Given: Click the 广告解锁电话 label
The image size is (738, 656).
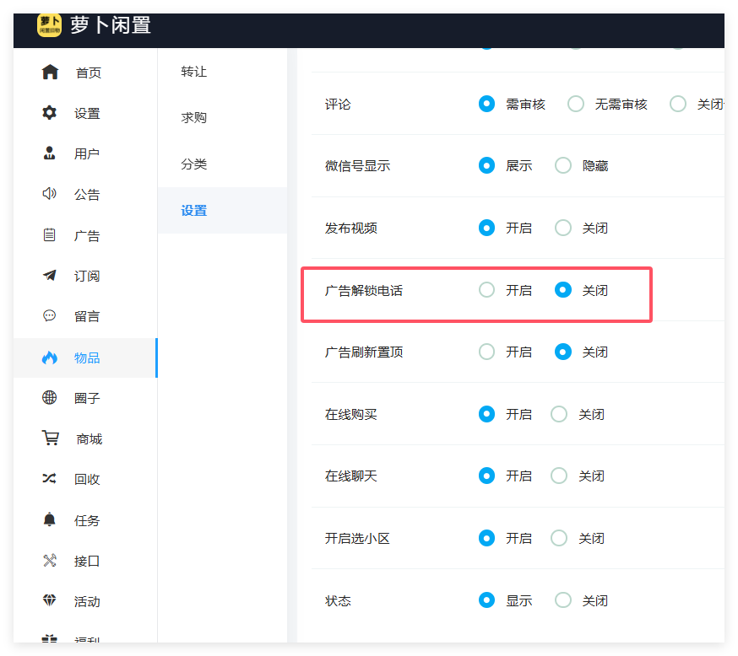Looking at the screenshot, I should pyautogui.click(x=364, y=290).
